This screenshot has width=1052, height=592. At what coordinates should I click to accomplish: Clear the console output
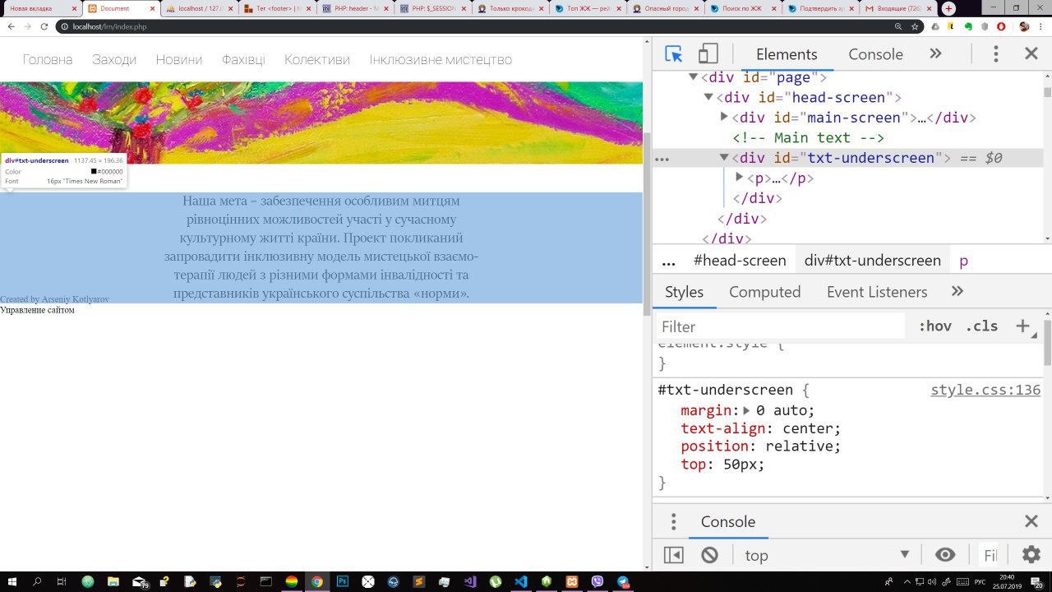coord(709,555)
